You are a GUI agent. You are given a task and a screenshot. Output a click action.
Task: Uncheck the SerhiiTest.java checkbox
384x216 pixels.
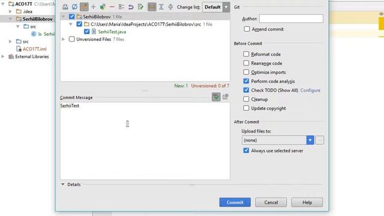(x=86, y=32)
